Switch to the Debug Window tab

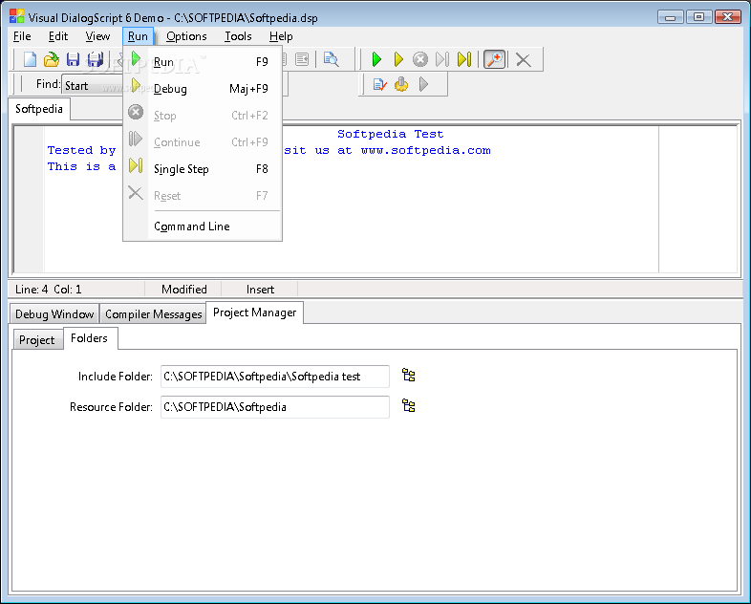tap(54, 314)
